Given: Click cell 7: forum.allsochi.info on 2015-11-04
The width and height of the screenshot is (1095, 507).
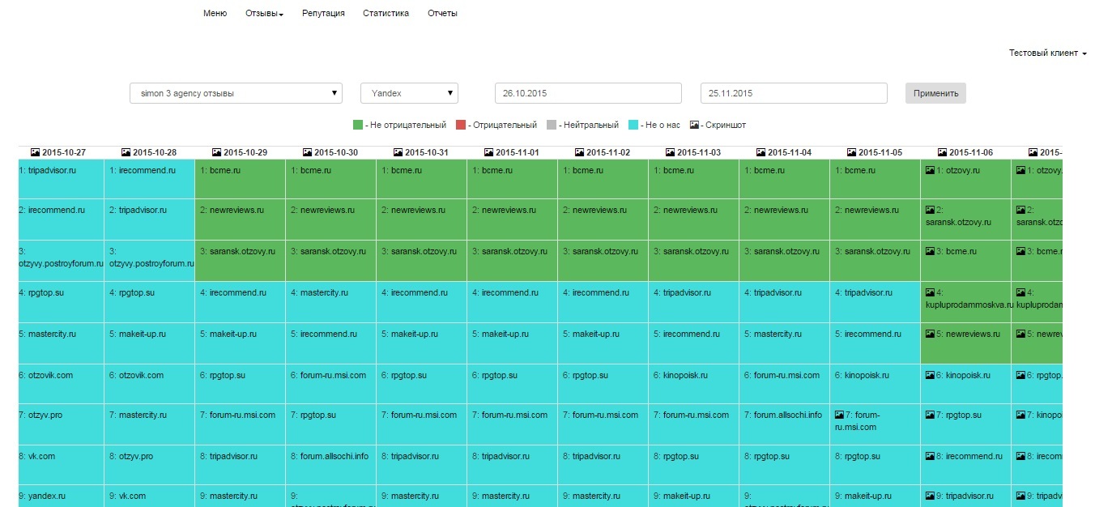Looking at the screenshot, I should point(785,424).
